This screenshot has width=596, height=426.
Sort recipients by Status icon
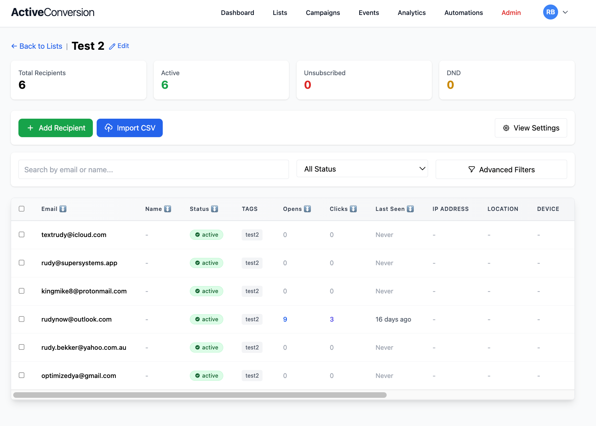pos(215,209)
